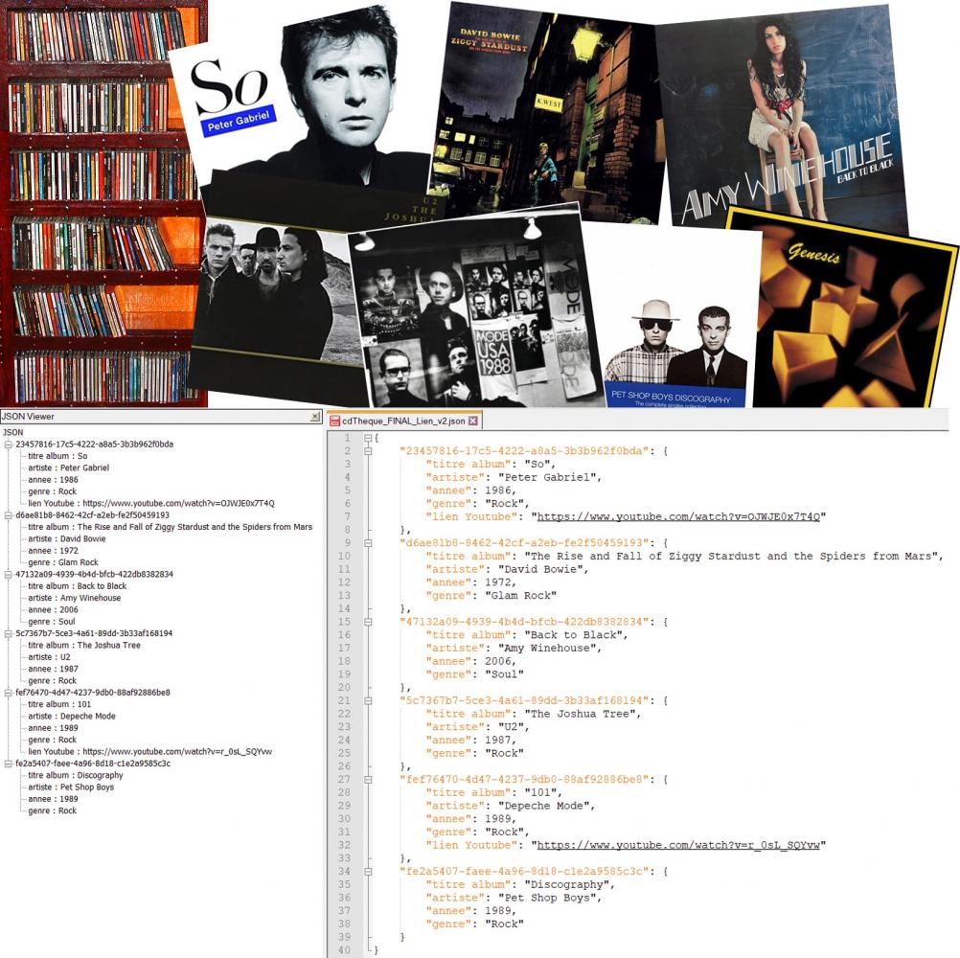Select tree row 'titre album : So'
Screen dimensions: 960x958
(57, 456)
